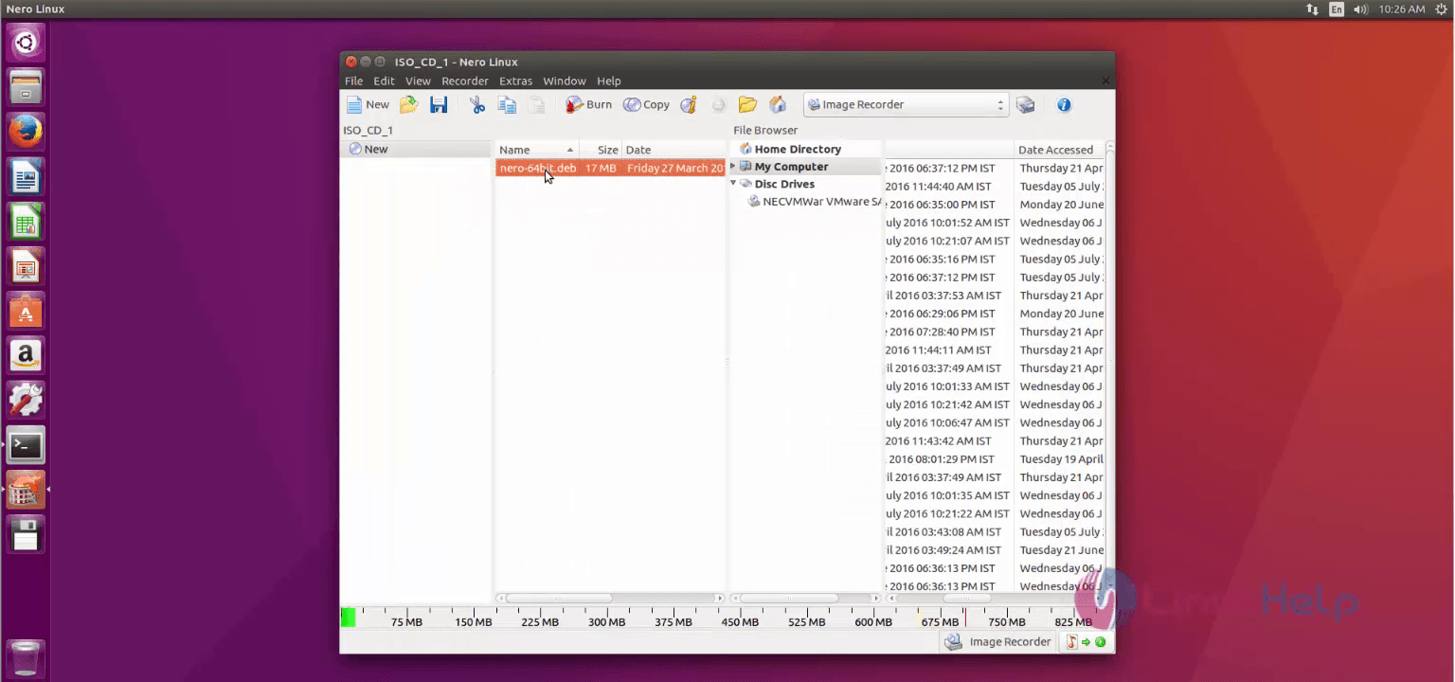Click the Copy disc toolbar button
The height and width of the screenshot is (682, 1455).
(x=646, y=105)
